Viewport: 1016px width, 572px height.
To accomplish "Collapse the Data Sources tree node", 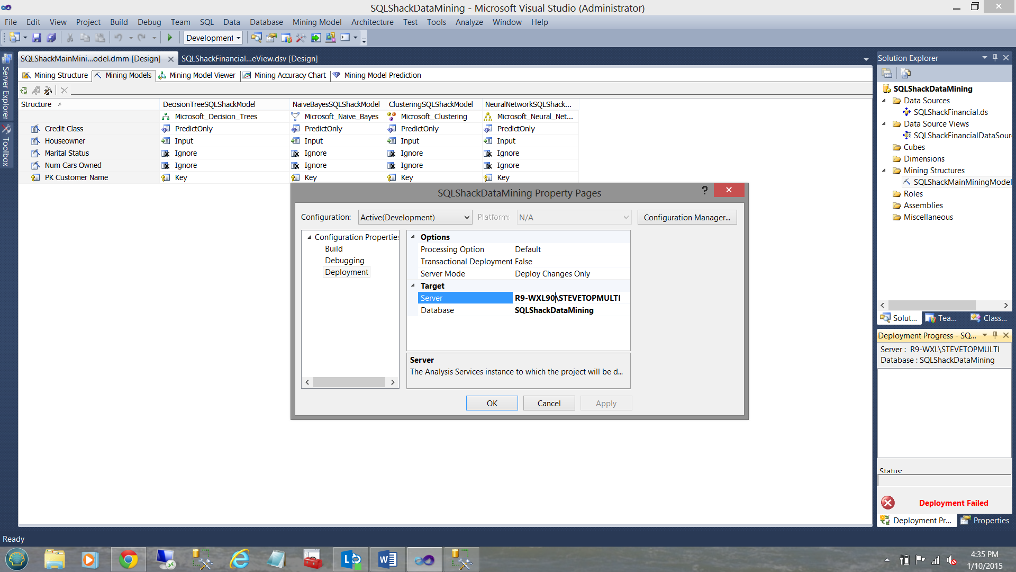I will (884, 101).
